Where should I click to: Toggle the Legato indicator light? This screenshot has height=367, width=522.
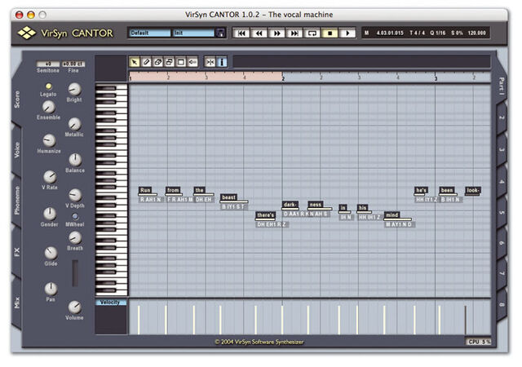[49, 86]
